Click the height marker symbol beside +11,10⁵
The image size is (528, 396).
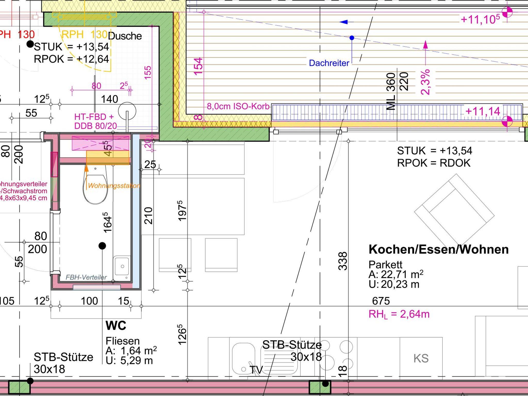(x=507, y=12)
